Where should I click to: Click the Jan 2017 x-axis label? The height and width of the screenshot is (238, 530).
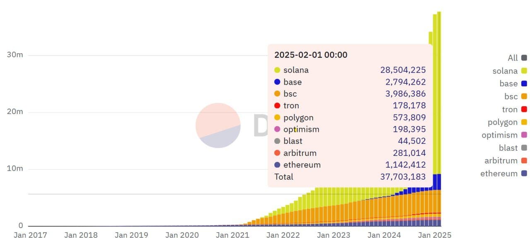(30, 235)
